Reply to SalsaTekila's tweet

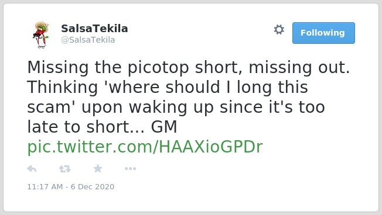click(x=32, y=168)
